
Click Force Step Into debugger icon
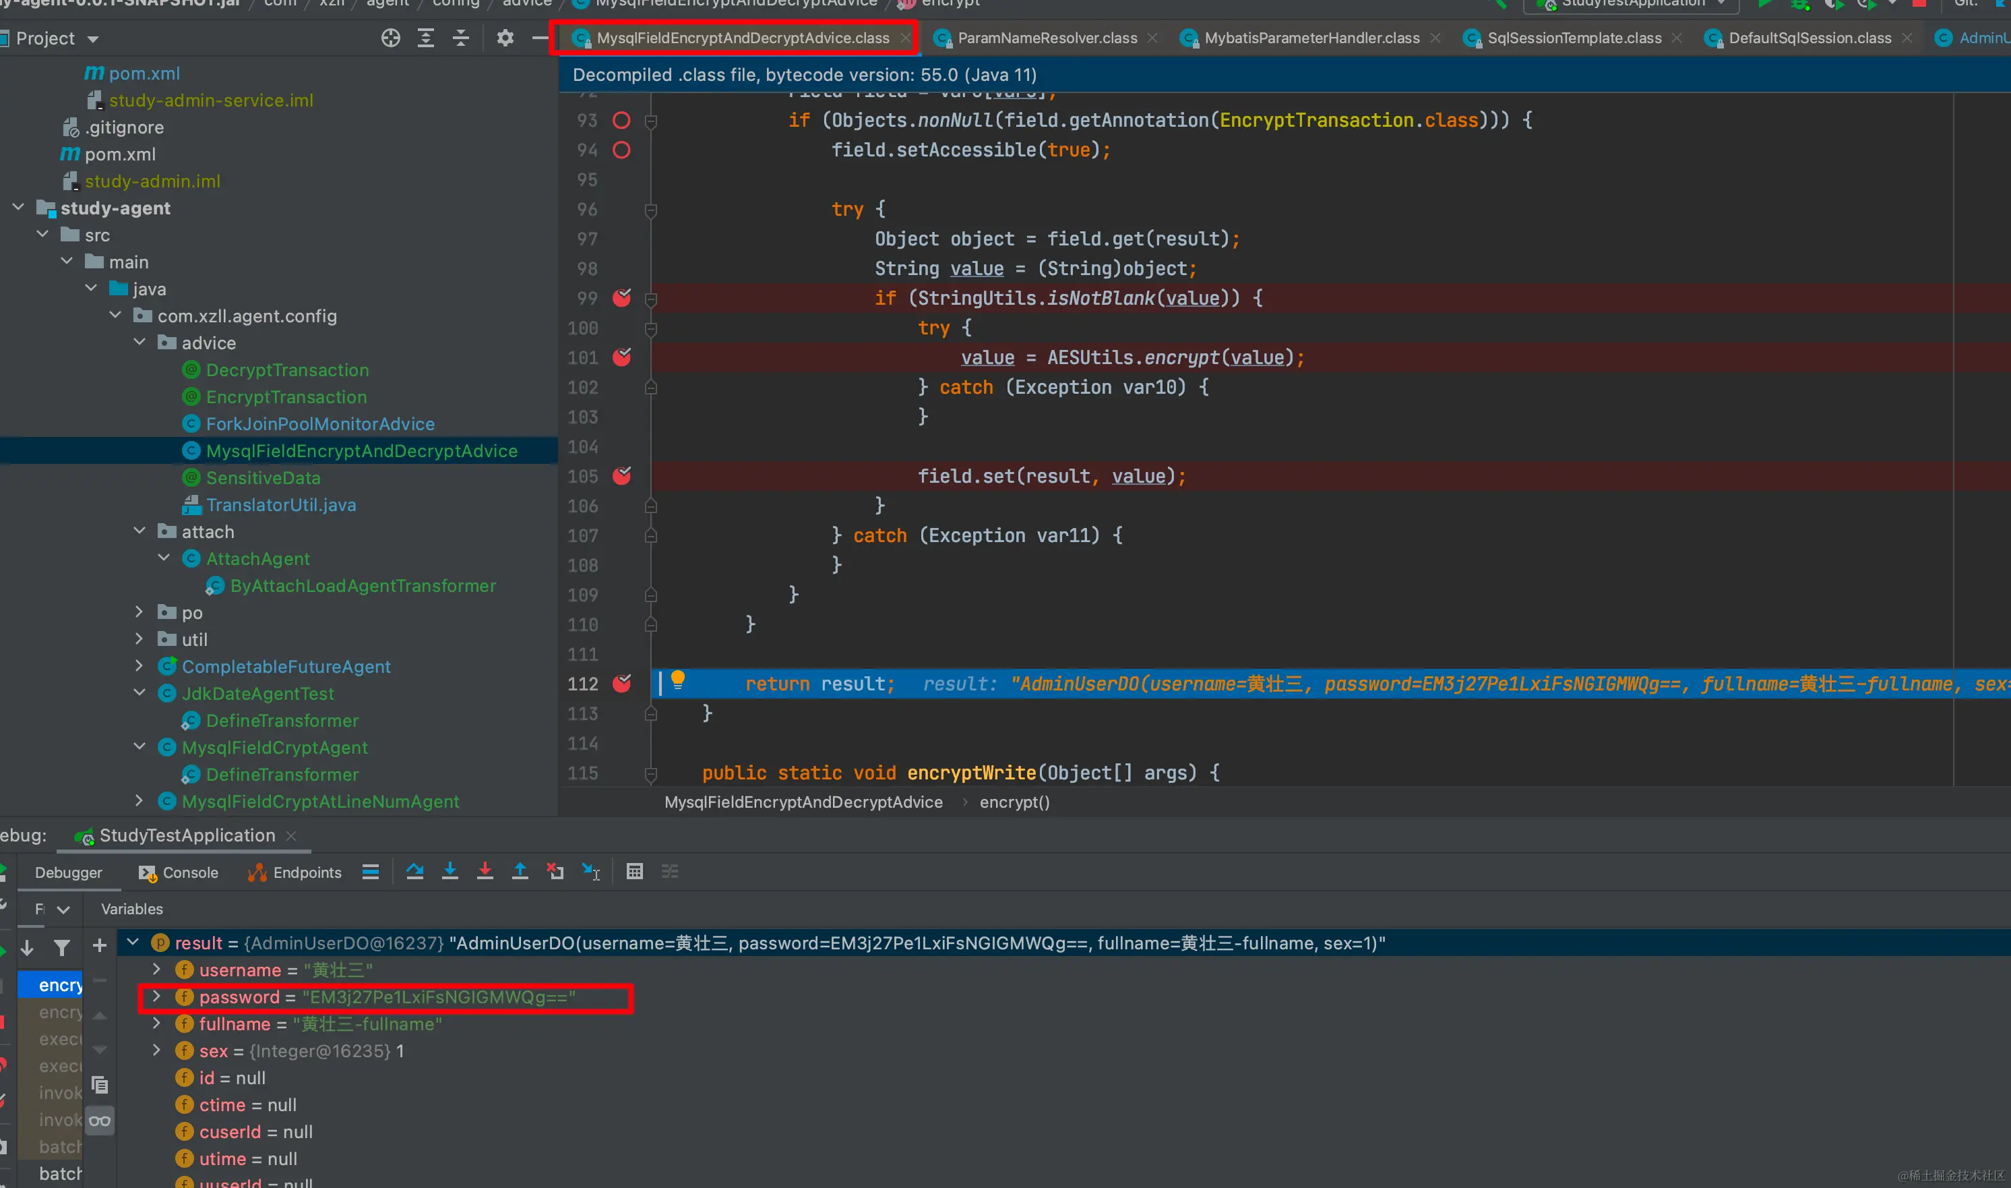[485, 872]
